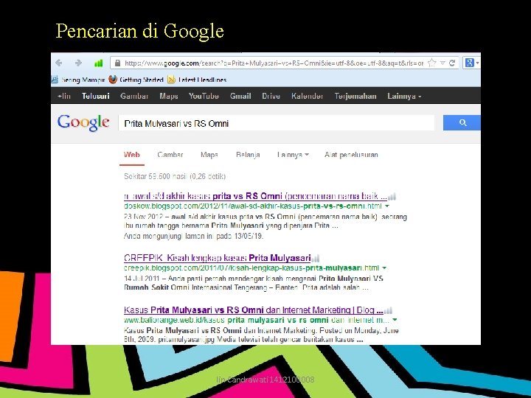
Task: Click the green signal bars icon
Action: [x=98, y=63]
